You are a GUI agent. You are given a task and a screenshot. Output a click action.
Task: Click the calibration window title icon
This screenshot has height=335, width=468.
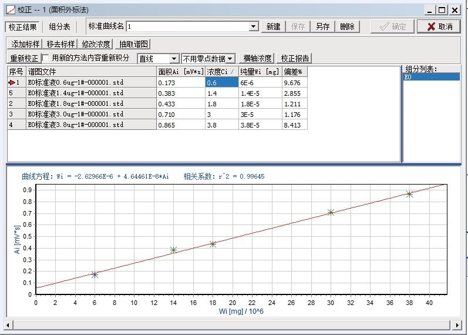point(11,10)
